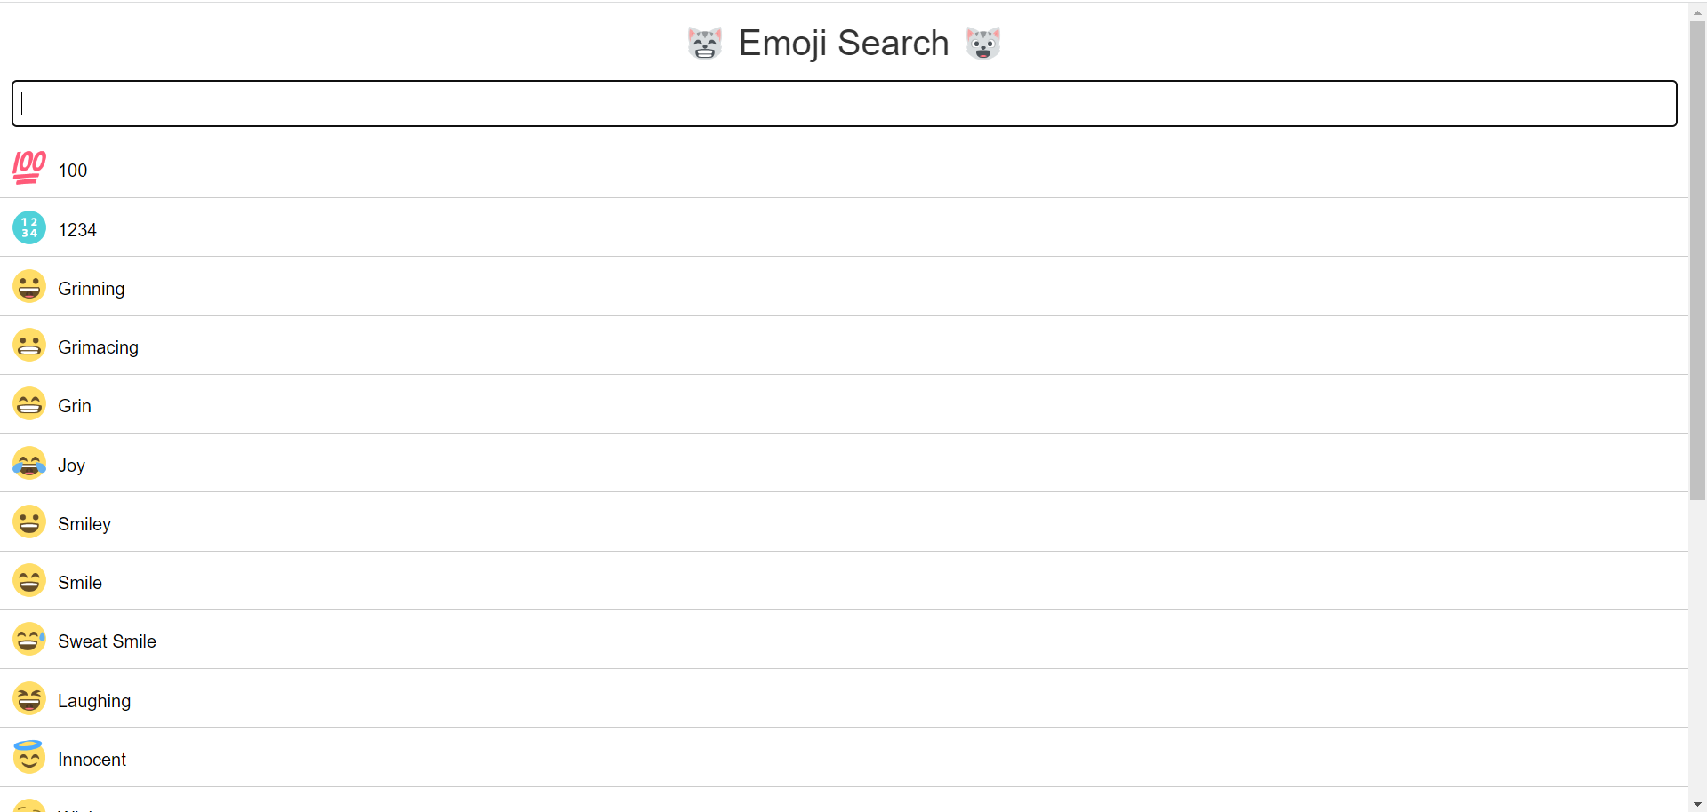
Task: Click the scrollbar up arrow
Action: coord(1698,11)
